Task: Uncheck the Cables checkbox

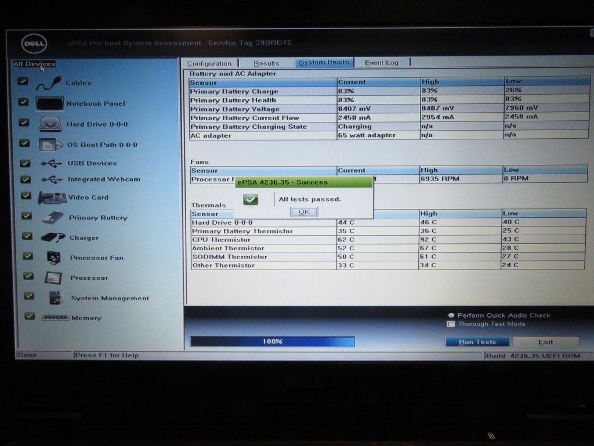Action: tap(23, 81)
